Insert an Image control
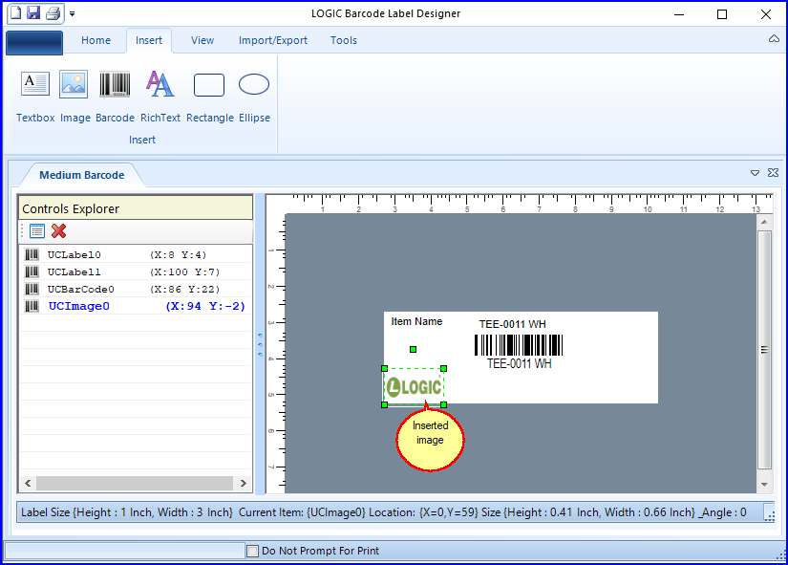Screen dimensions: 788x565 click(x=75, y=97)
